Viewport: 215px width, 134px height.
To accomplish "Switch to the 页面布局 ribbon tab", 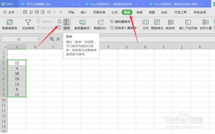I will tap(99, 12).
